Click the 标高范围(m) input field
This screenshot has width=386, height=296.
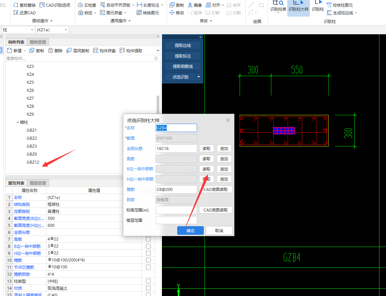pyautogui.click(x=176, y=210)
